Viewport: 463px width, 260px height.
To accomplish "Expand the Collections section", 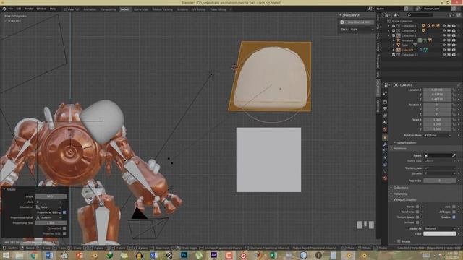I will coord(400,188).
